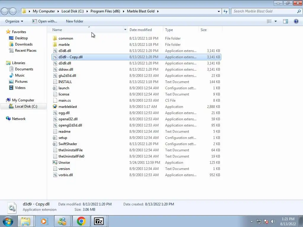The width and height of the screenshot is (303, 227).
Task: Select the file named openal32.dll
Action: pyautogui.click(x=68, y=119)
